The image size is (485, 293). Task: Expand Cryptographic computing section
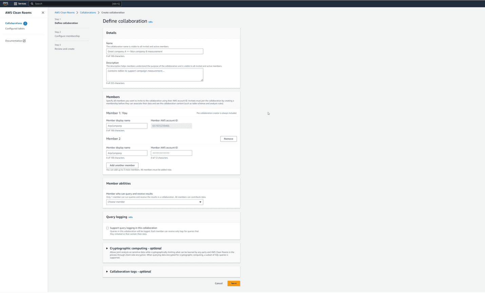pos(107,248)
